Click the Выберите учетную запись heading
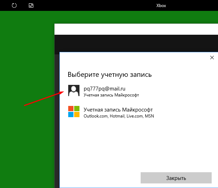Image resolution: width=218 pixels, height=188 pixels. (x=110, y=75)
